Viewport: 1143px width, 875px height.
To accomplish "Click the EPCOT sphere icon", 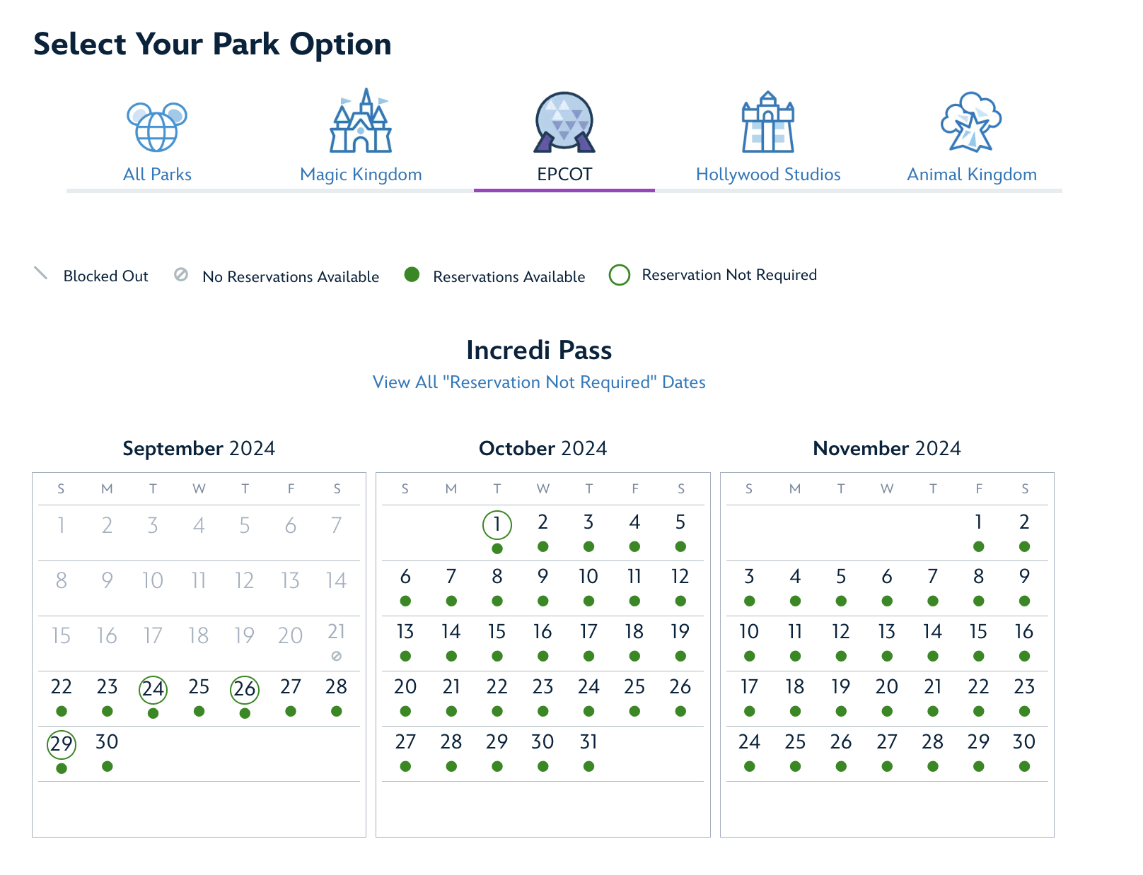I will point(564,123).
